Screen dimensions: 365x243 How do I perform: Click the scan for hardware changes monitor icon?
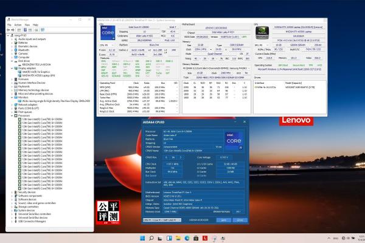43,30
